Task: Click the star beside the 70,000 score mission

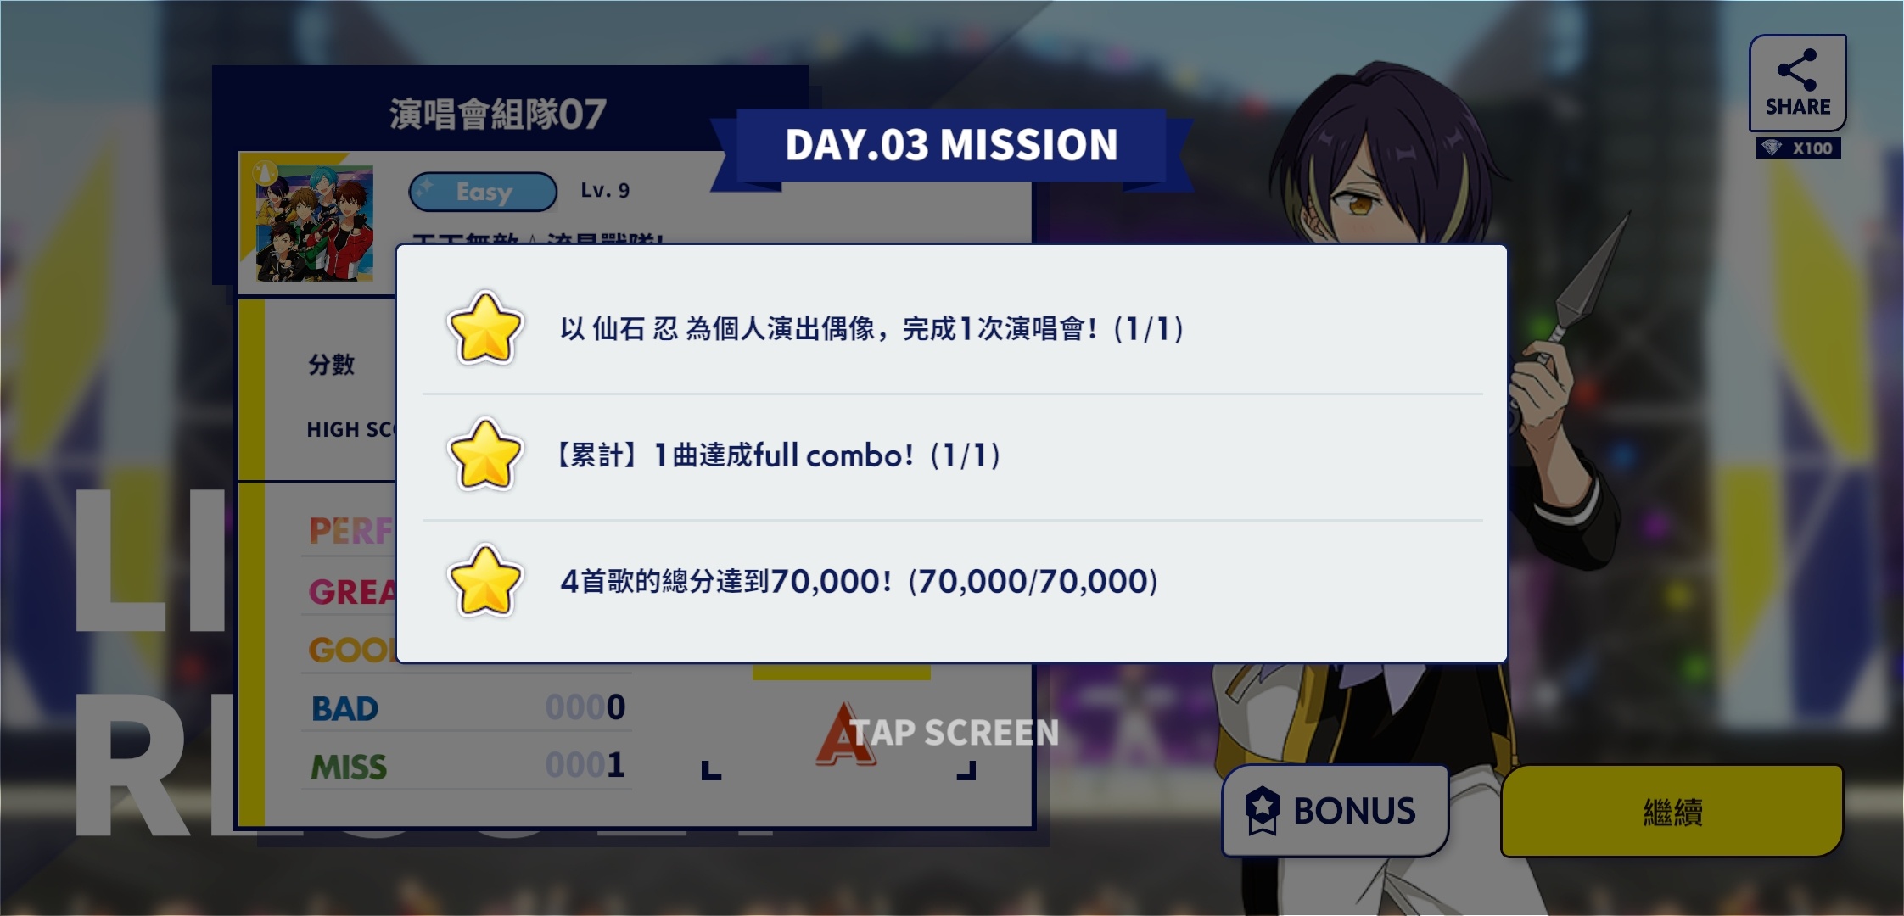Action: (x=484, y=581)
